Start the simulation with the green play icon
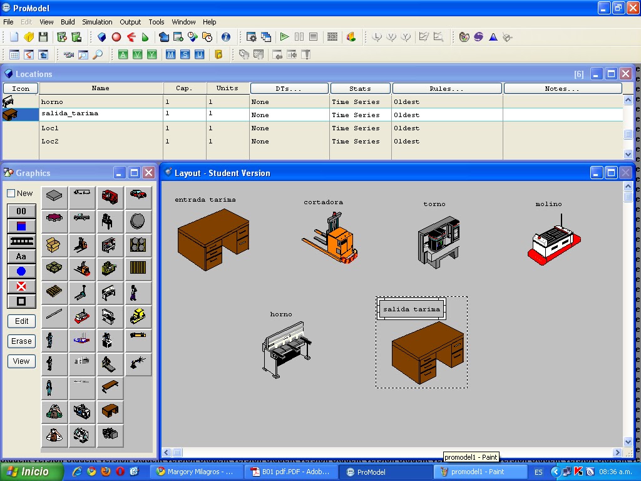 tap(285, 36)
